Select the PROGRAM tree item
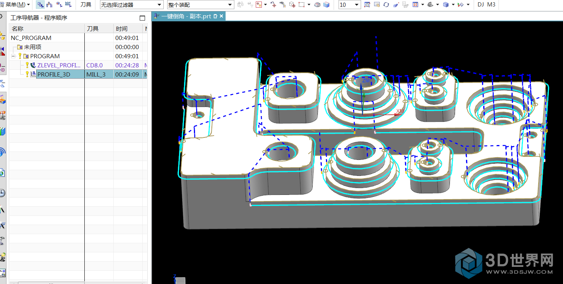 point(45,56)
